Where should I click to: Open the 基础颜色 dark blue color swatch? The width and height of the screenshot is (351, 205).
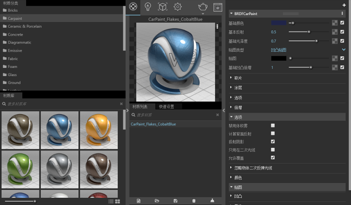click(279, 23)
